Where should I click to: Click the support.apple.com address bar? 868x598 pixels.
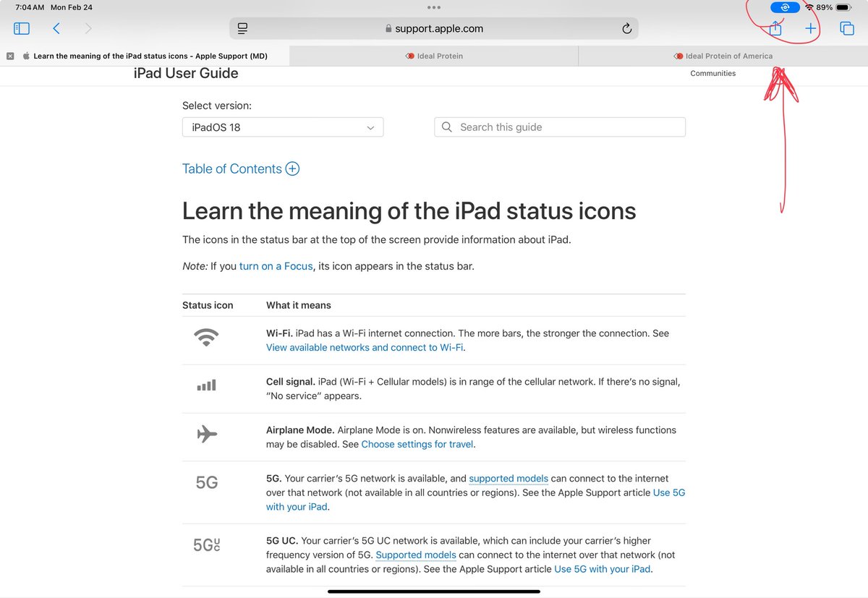tap(434, 28)
